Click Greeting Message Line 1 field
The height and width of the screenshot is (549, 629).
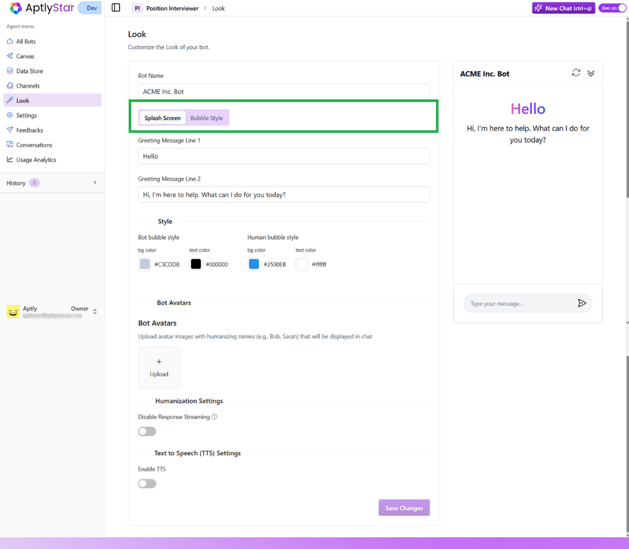point(284,156)
